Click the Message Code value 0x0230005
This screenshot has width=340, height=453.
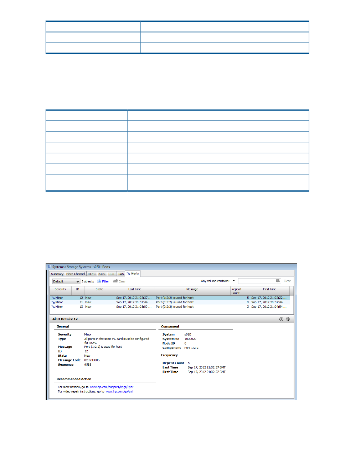[92, 360]
